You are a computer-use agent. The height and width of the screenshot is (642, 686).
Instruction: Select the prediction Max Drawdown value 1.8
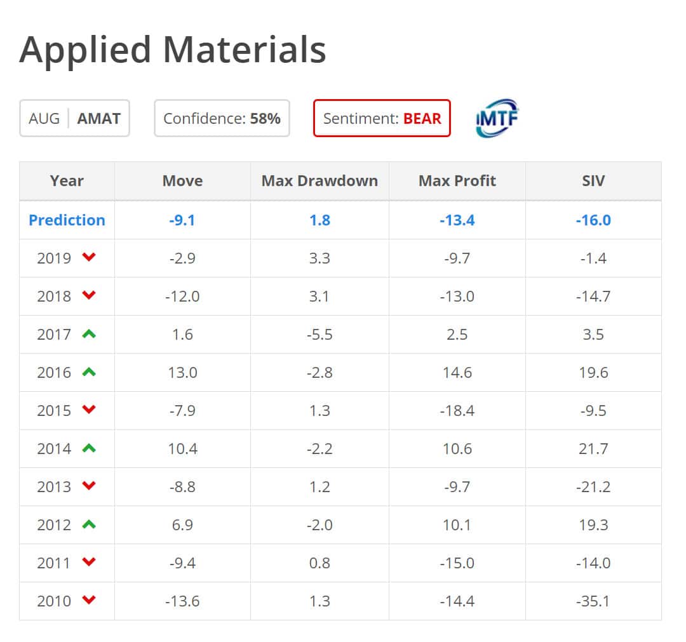pyautogui.click(x=319, y=220)
